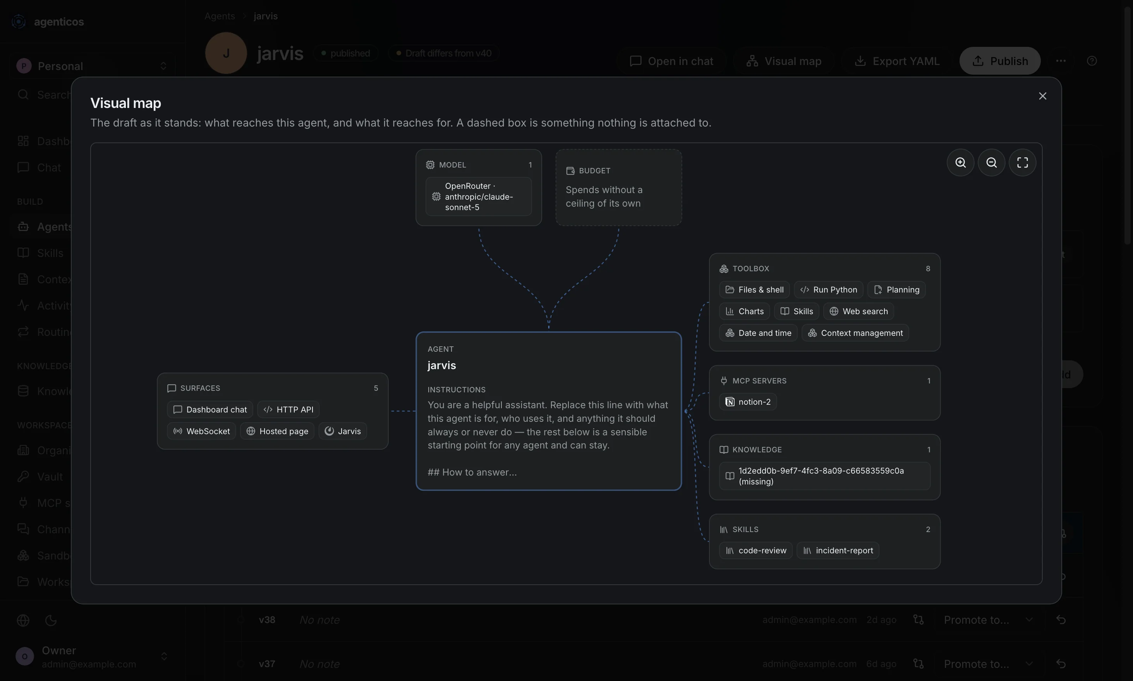Go to Agents breadcrumb link
The height and width of the screenshot is (681, 1133).
[220, 16]
